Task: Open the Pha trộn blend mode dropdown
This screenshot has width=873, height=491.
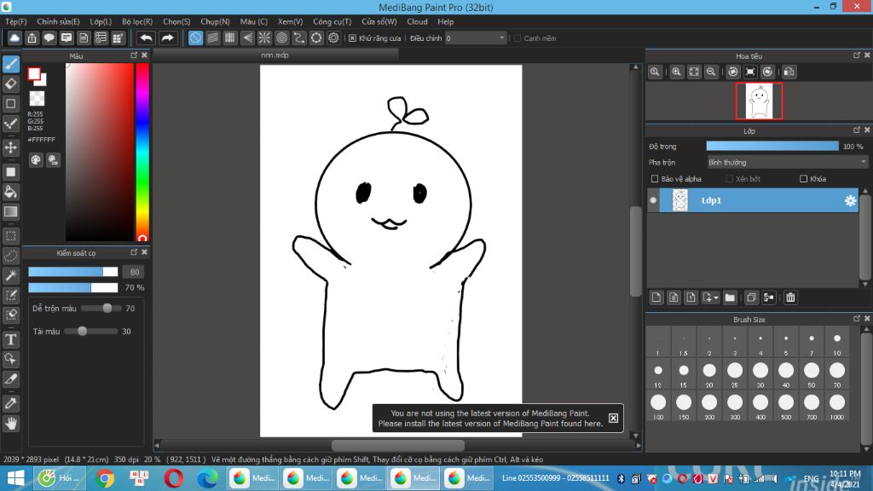Action: [787, 163]
